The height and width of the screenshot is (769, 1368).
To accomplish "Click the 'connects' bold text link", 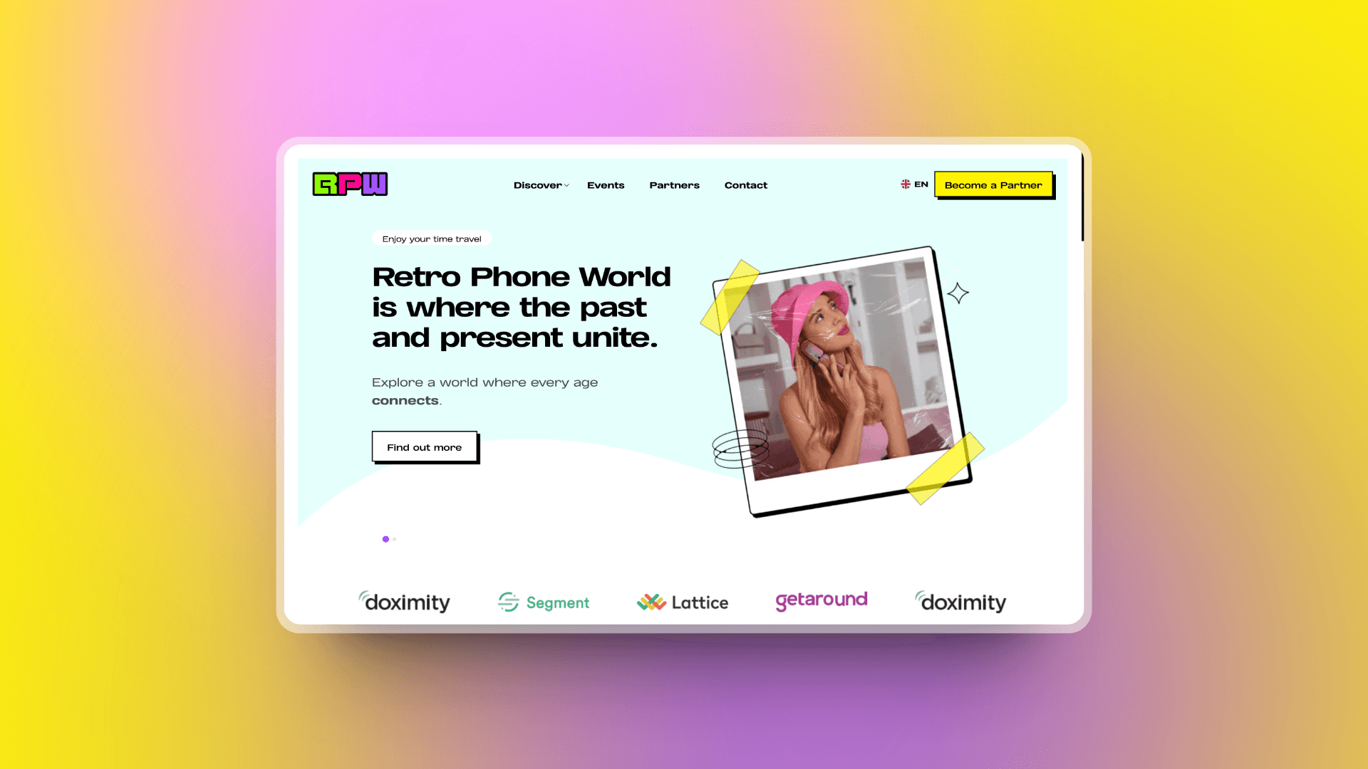I will (404, 400).
